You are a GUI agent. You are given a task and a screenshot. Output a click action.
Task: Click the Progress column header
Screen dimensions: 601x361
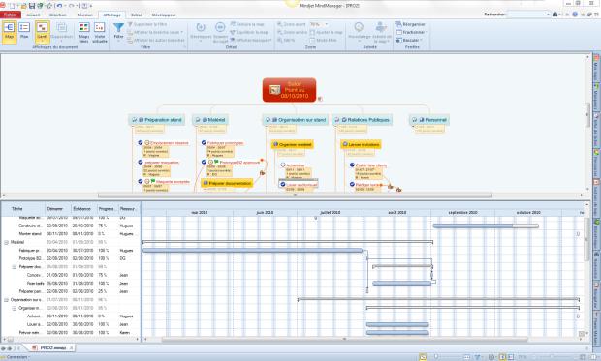coord(107,209)
